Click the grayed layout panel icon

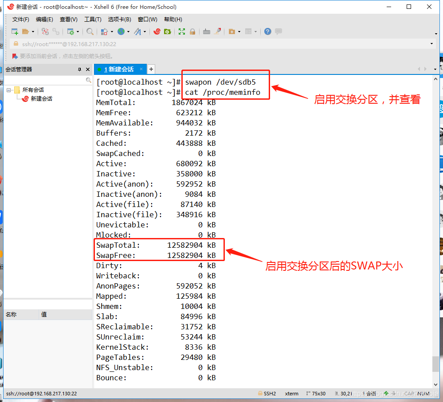248,31
